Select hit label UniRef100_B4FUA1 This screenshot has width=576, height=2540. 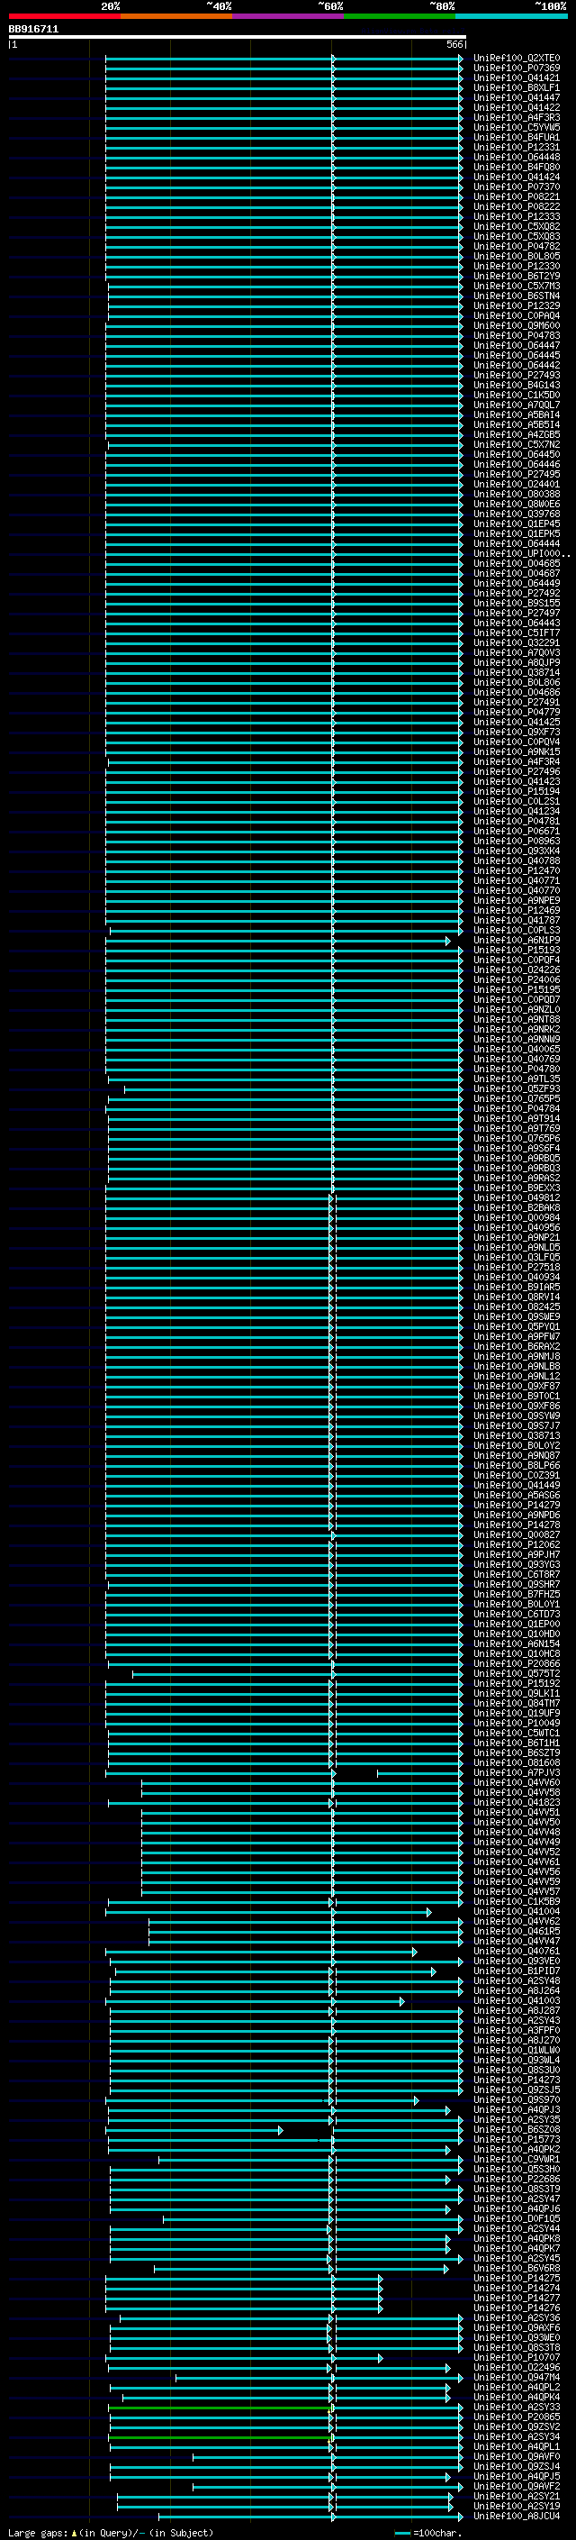coord(517,137)
